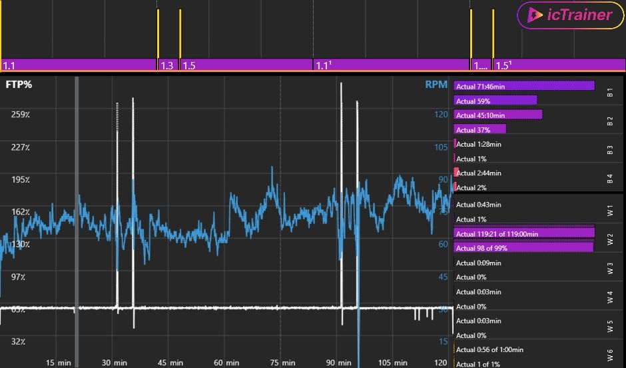Select the last 1.5 segment in timeline

[x=558, y=65]
